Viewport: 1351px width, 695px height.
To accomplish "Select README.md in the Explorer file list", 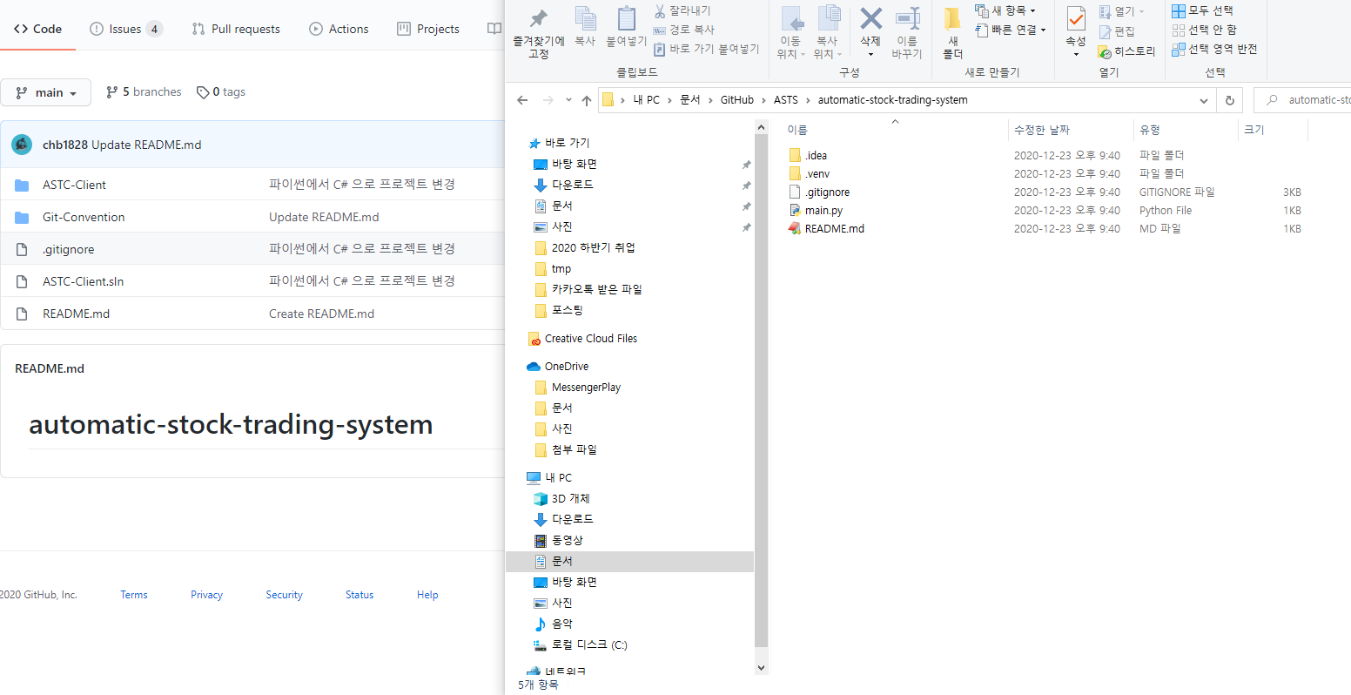I will (x=834, y=229).
